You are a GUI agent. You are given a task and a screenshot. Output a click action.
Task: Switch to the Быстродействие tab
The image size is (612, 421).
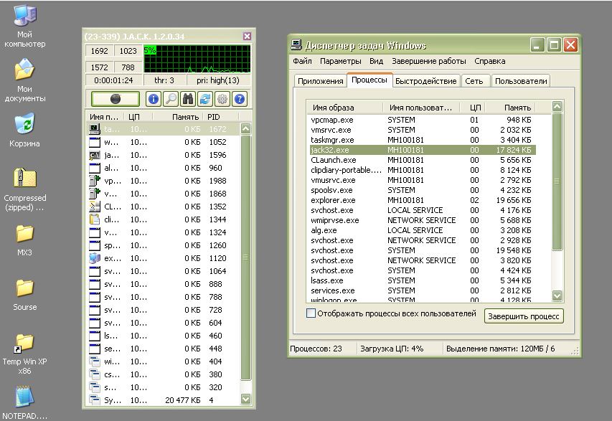425,81
